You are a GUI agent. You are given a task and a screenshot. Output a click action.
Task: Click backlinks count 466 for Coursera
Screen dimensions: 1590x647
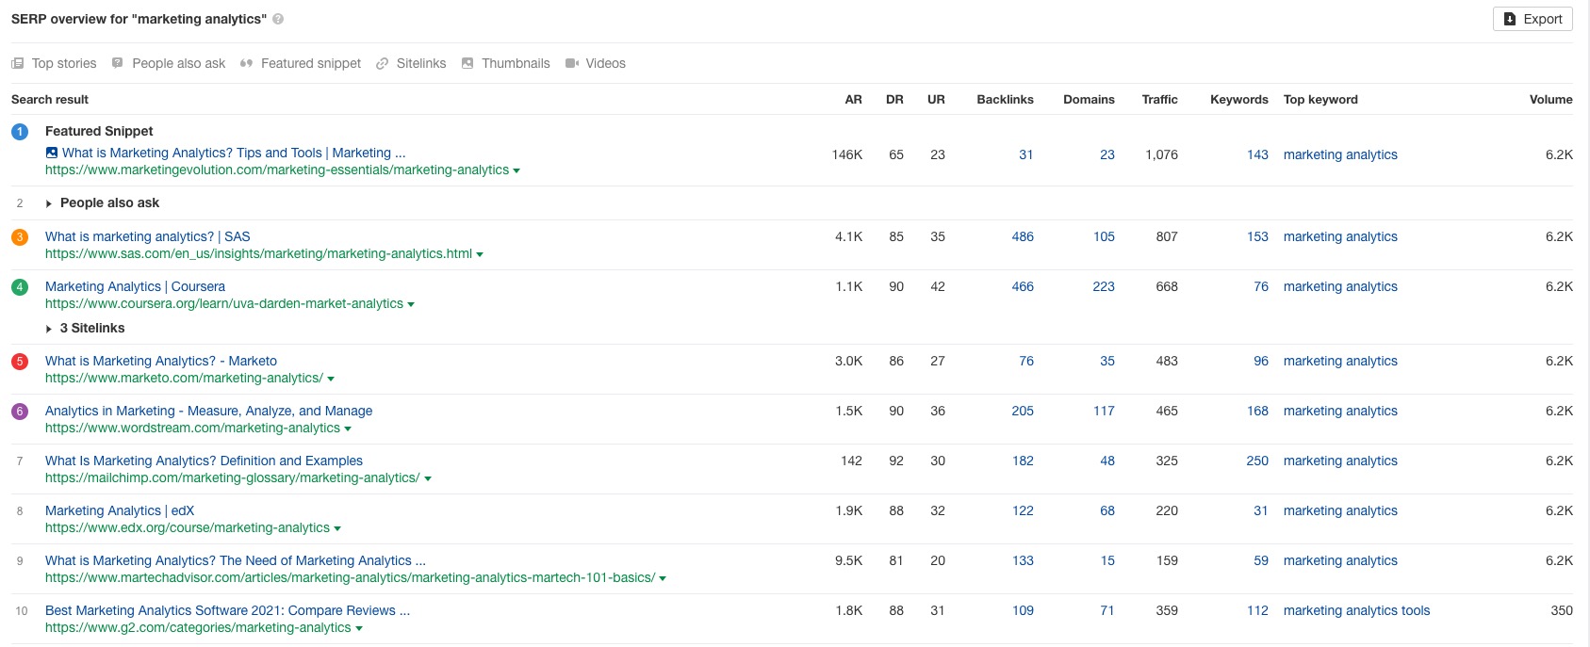click(1023, 286)
